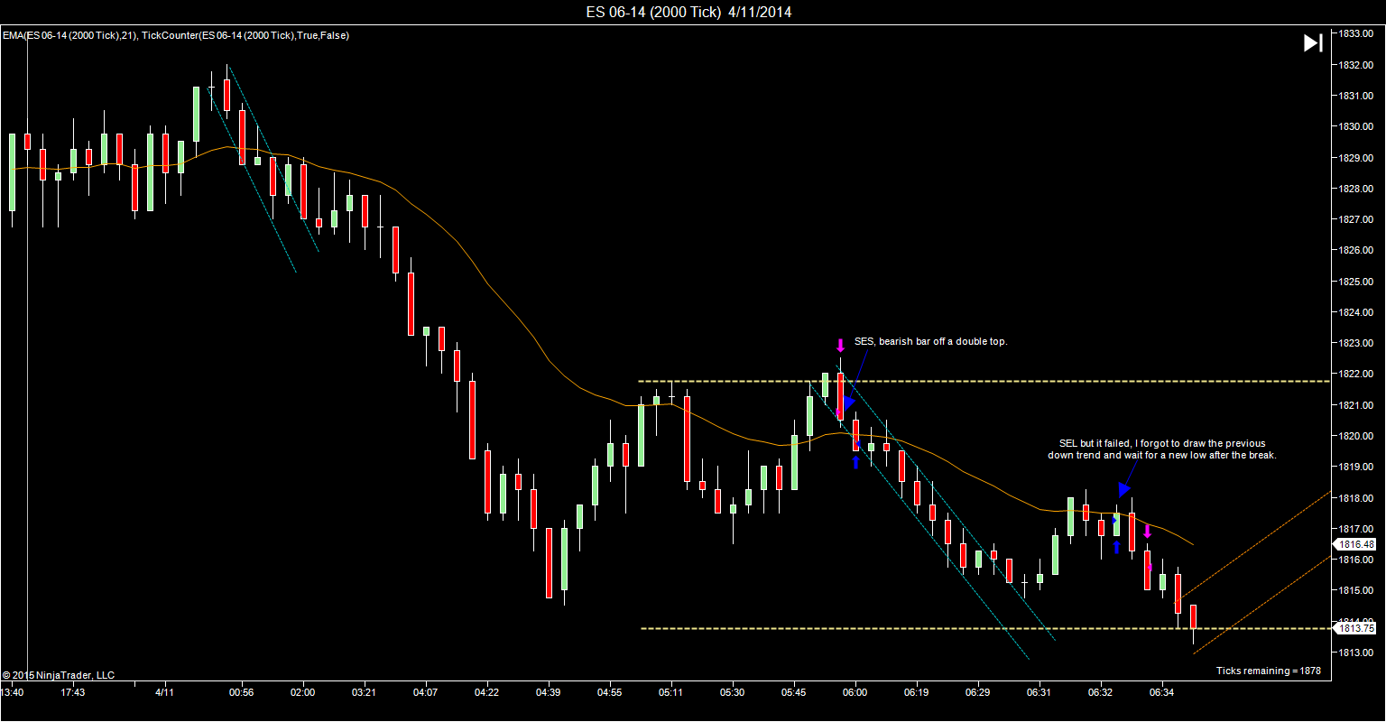The height and width of the screenshot is (722, 1386).
Task: Click the 1820.00 price axis label
Action: pyautogui.click(x=1355, y=436)
